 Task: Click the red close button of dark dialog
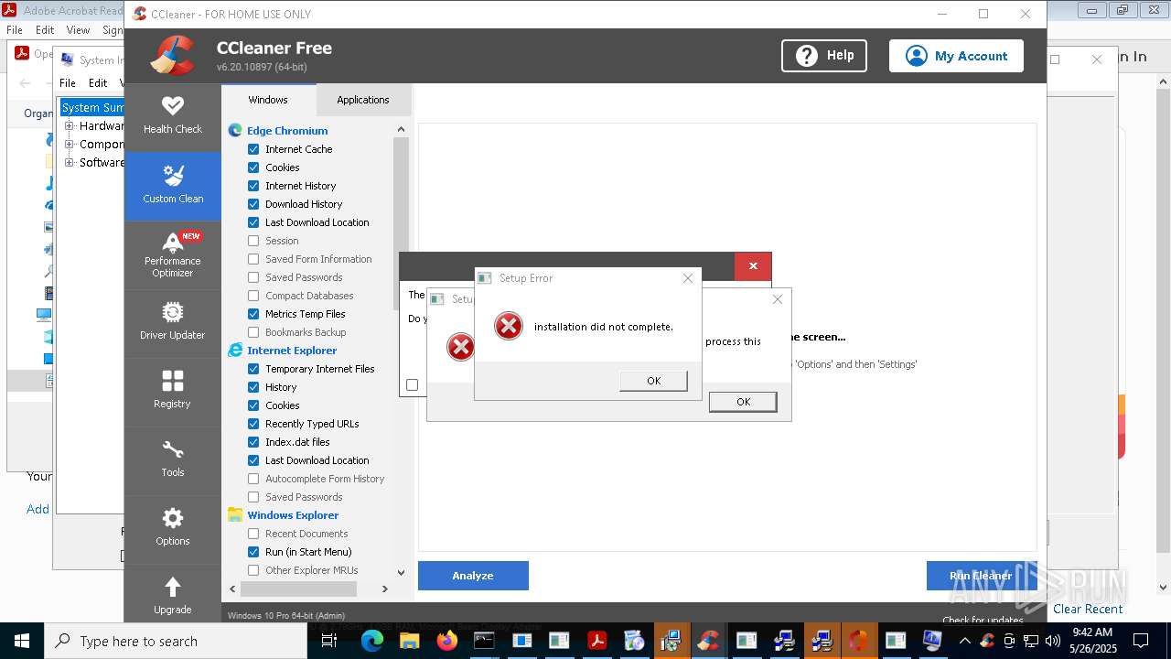click(x=753, y=266)
